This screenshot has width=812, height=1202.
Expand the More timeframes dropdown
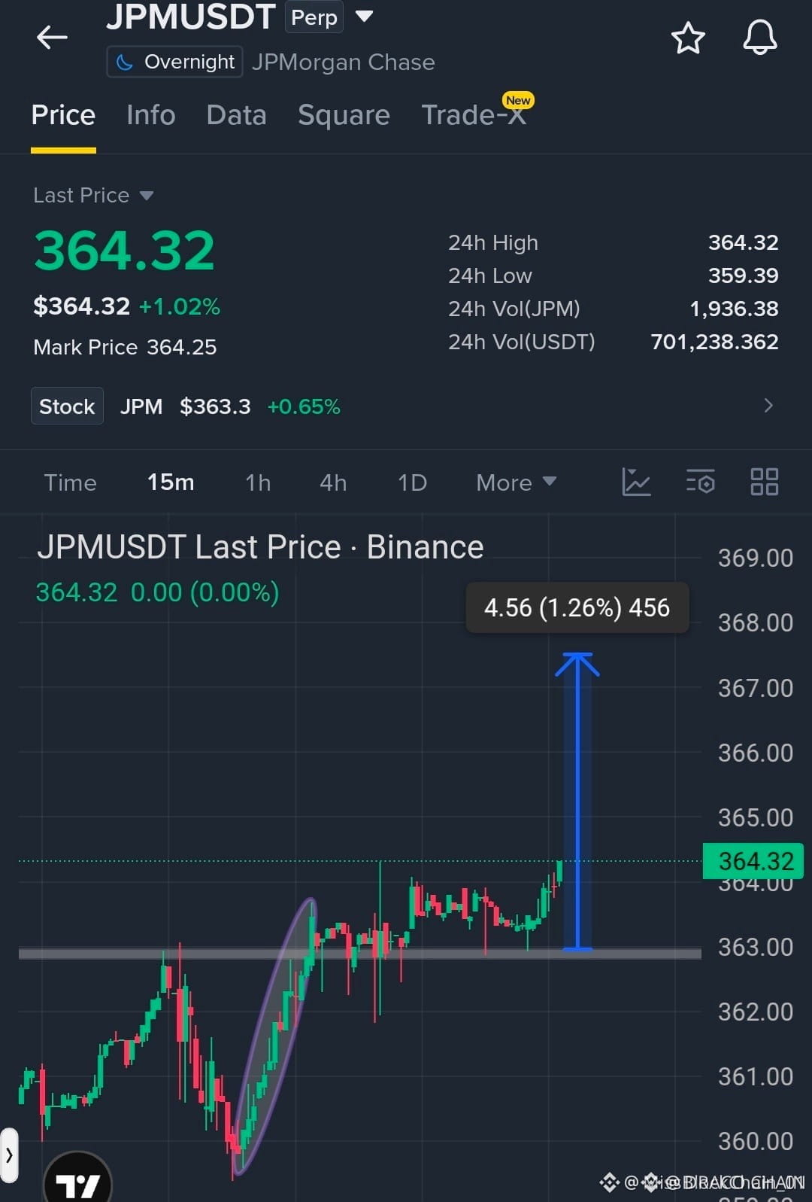tap(516, 482)
